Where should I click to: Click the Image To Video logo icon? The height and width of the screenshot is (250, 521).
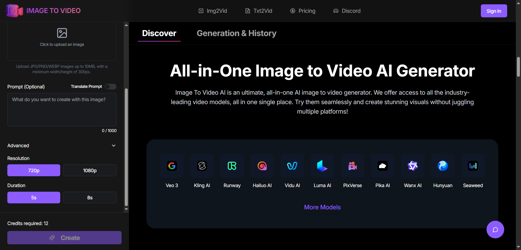pos(14,11)
